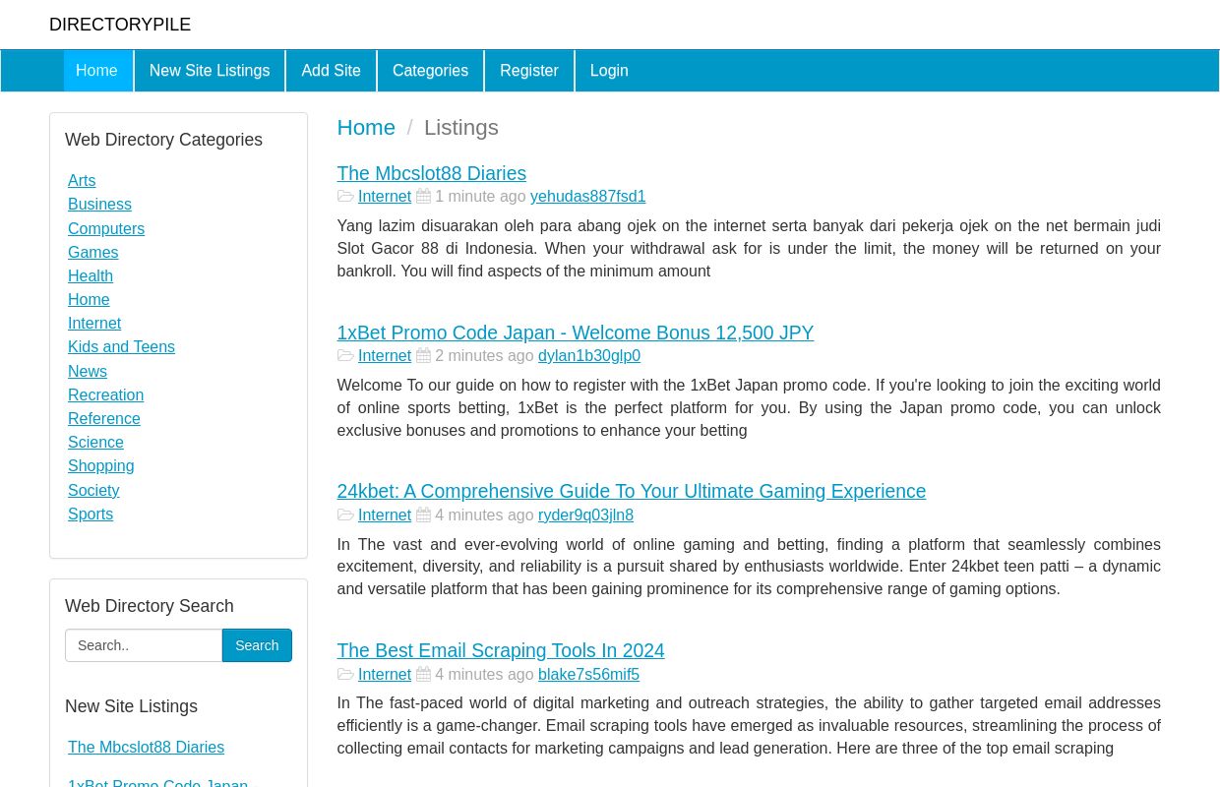This screenshot has width=1220, height=787.
Task: Go to New Site Listings menu item
Action: coord(210,71)
